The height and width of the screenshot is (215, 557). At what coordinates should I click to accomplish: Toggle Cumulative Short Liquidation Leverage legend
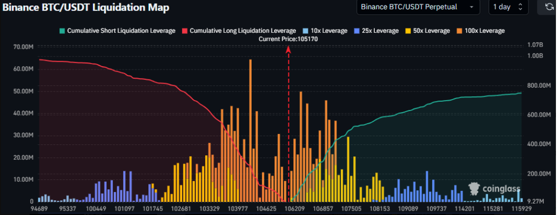117,31
